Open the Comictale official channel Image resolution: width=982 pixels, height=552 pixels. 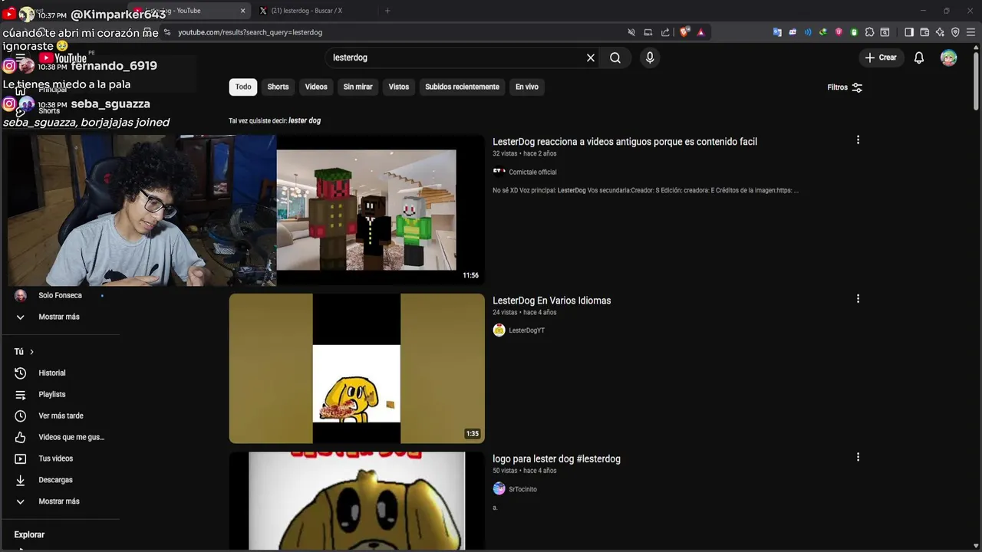coord(532,172)
